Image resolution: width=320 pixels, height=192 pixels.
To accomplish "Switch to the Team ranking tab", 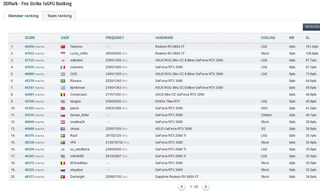I will point(59,16).
